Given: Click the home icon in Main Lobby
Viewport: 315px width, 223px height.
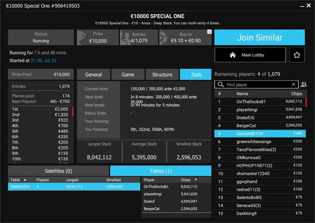Looking at the screenshot, I should tap(233, 55).
